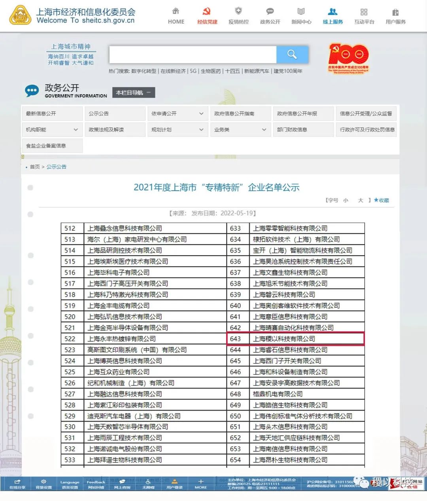Screen dimensions: 427x501
Task: Open 公示公告 menu item
Action: 115,114
